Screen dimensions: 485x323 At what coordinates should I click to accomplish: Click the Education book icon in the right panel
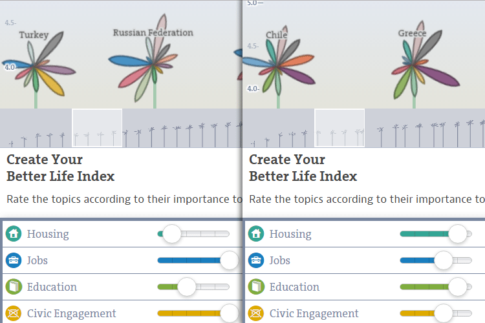(x=256, y=287)
